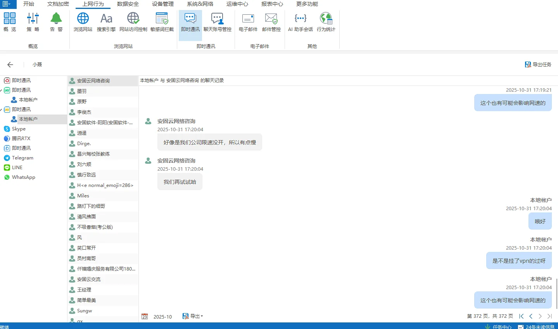Open chat with contact 刘六顺

103,164
